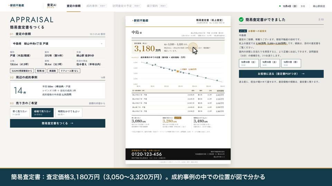Click the 成約価格 table column header
Viewport: 332px width, 186px height.
[x=220, y=91]
